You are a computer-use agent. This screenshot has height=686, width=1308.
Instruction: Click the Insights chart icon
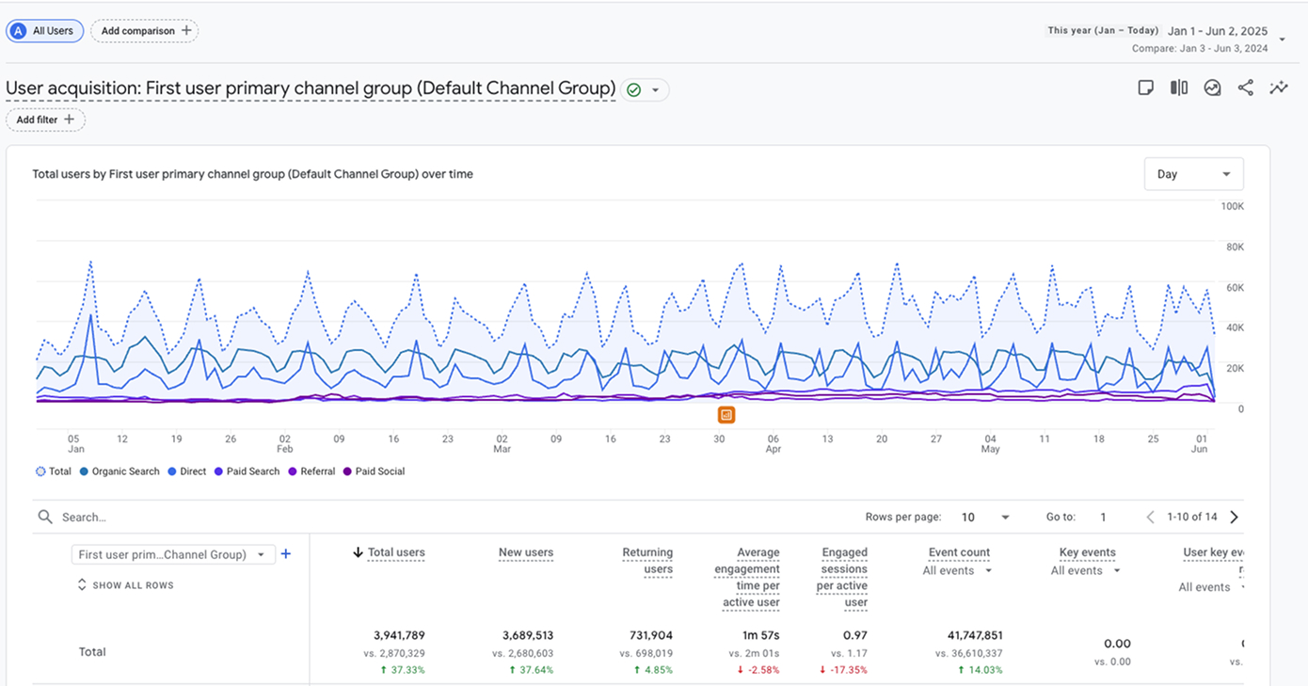click(1212, 88)
